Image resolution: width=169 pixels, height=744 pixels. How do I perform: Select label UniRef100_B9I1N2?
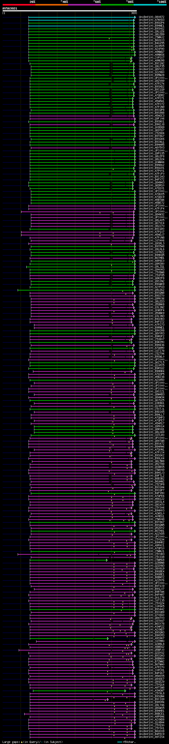tap(152, 64)
